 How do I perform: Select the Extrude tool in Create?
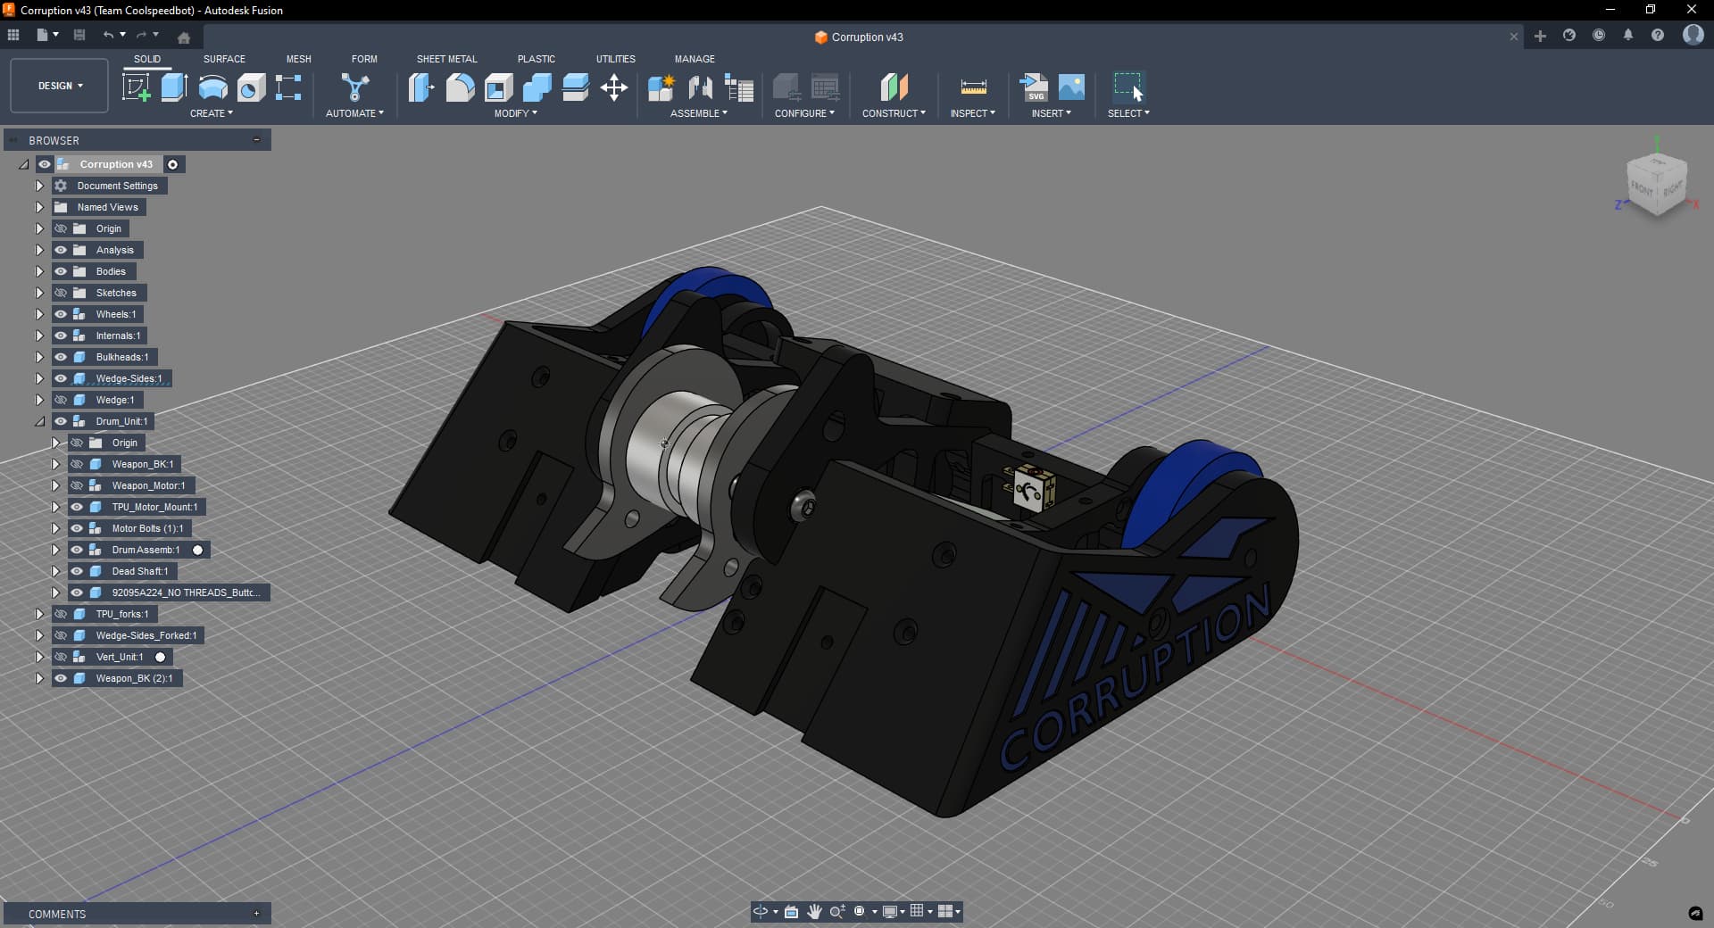click(174, 87)
